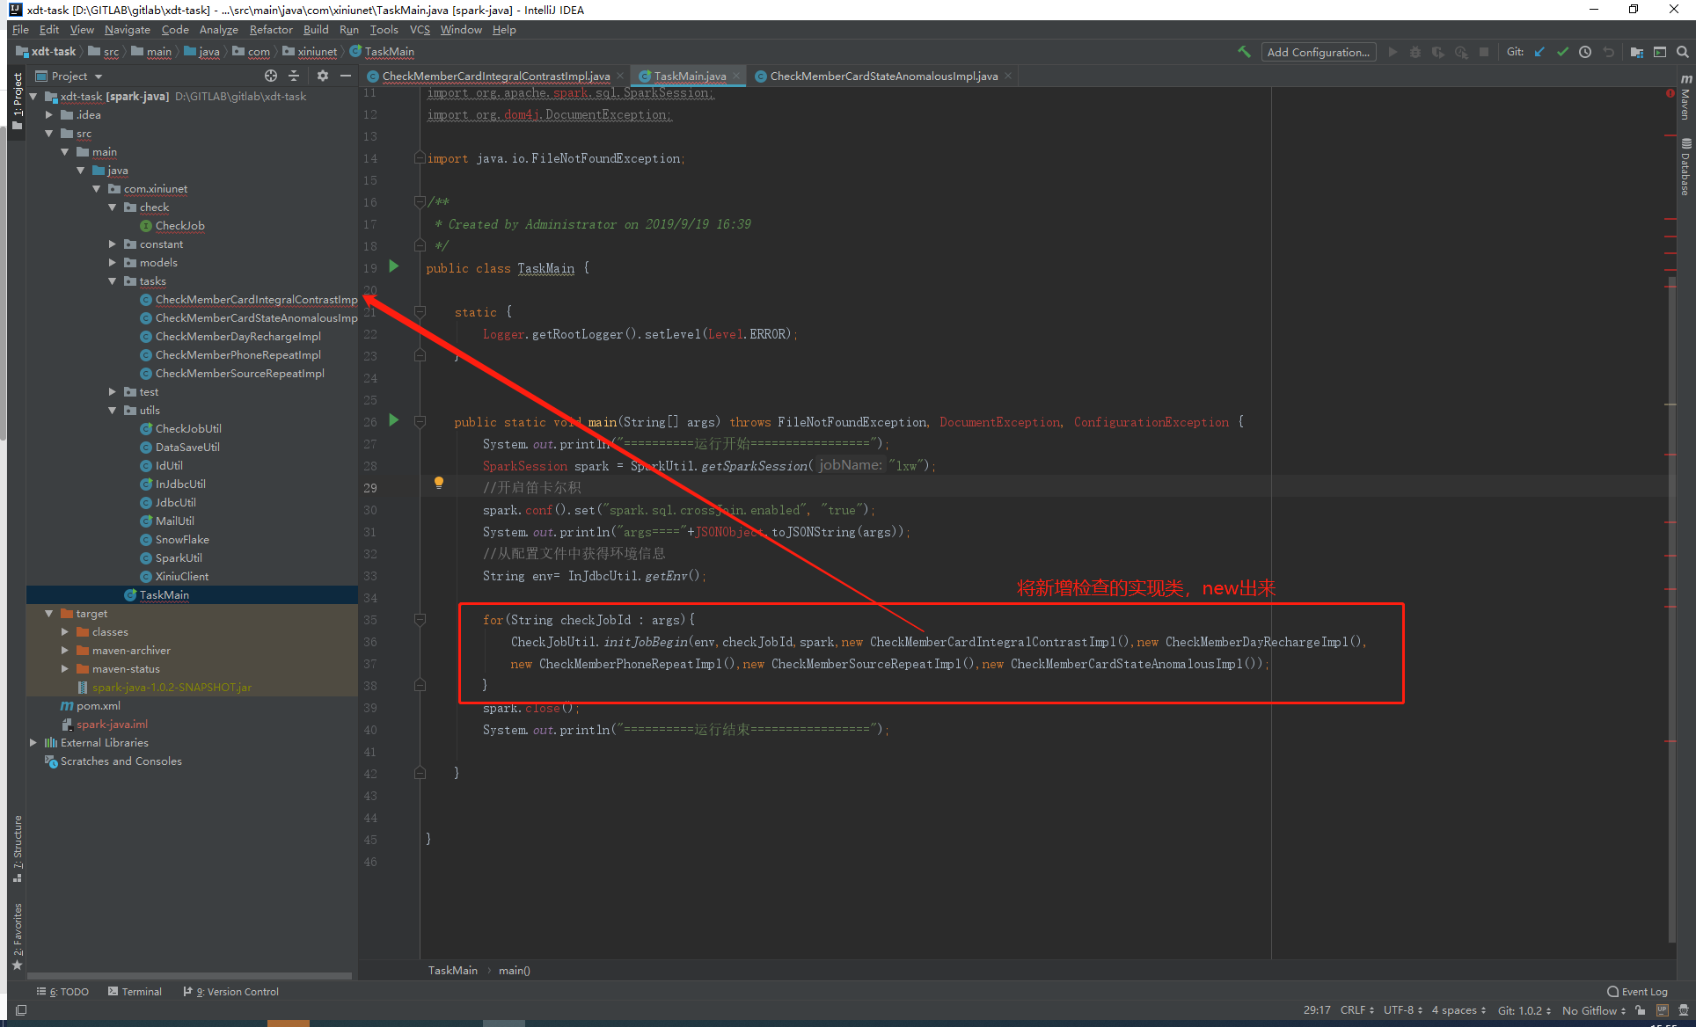Open the Event Log
The height and width of the screenshot is (1027, 1696).
pyautogui.click(x=1637, y=992)
